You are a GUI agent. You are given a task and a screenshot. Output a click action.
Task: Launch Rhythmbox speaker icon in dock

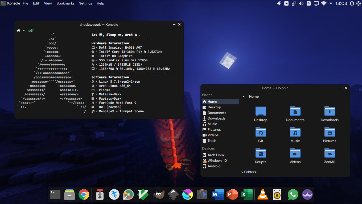point(277,195)
